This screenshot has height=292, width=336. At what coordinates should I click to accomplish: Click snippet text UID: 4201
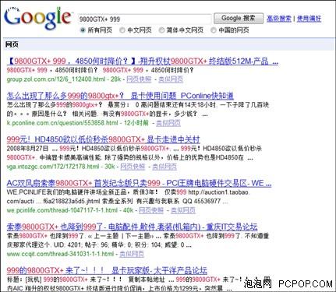[69, 245]
